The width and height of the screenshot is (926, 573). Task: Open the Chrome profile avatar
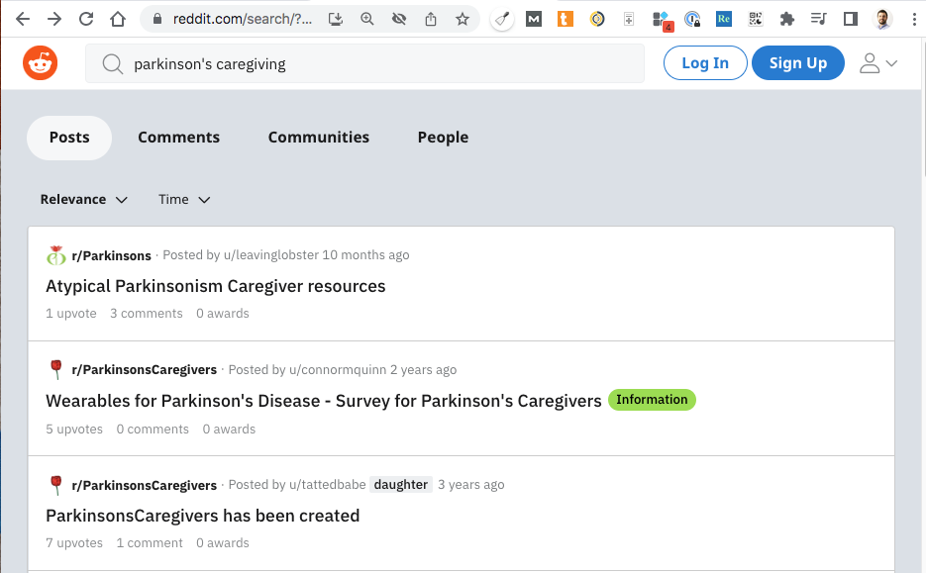(x=882, y=19)
